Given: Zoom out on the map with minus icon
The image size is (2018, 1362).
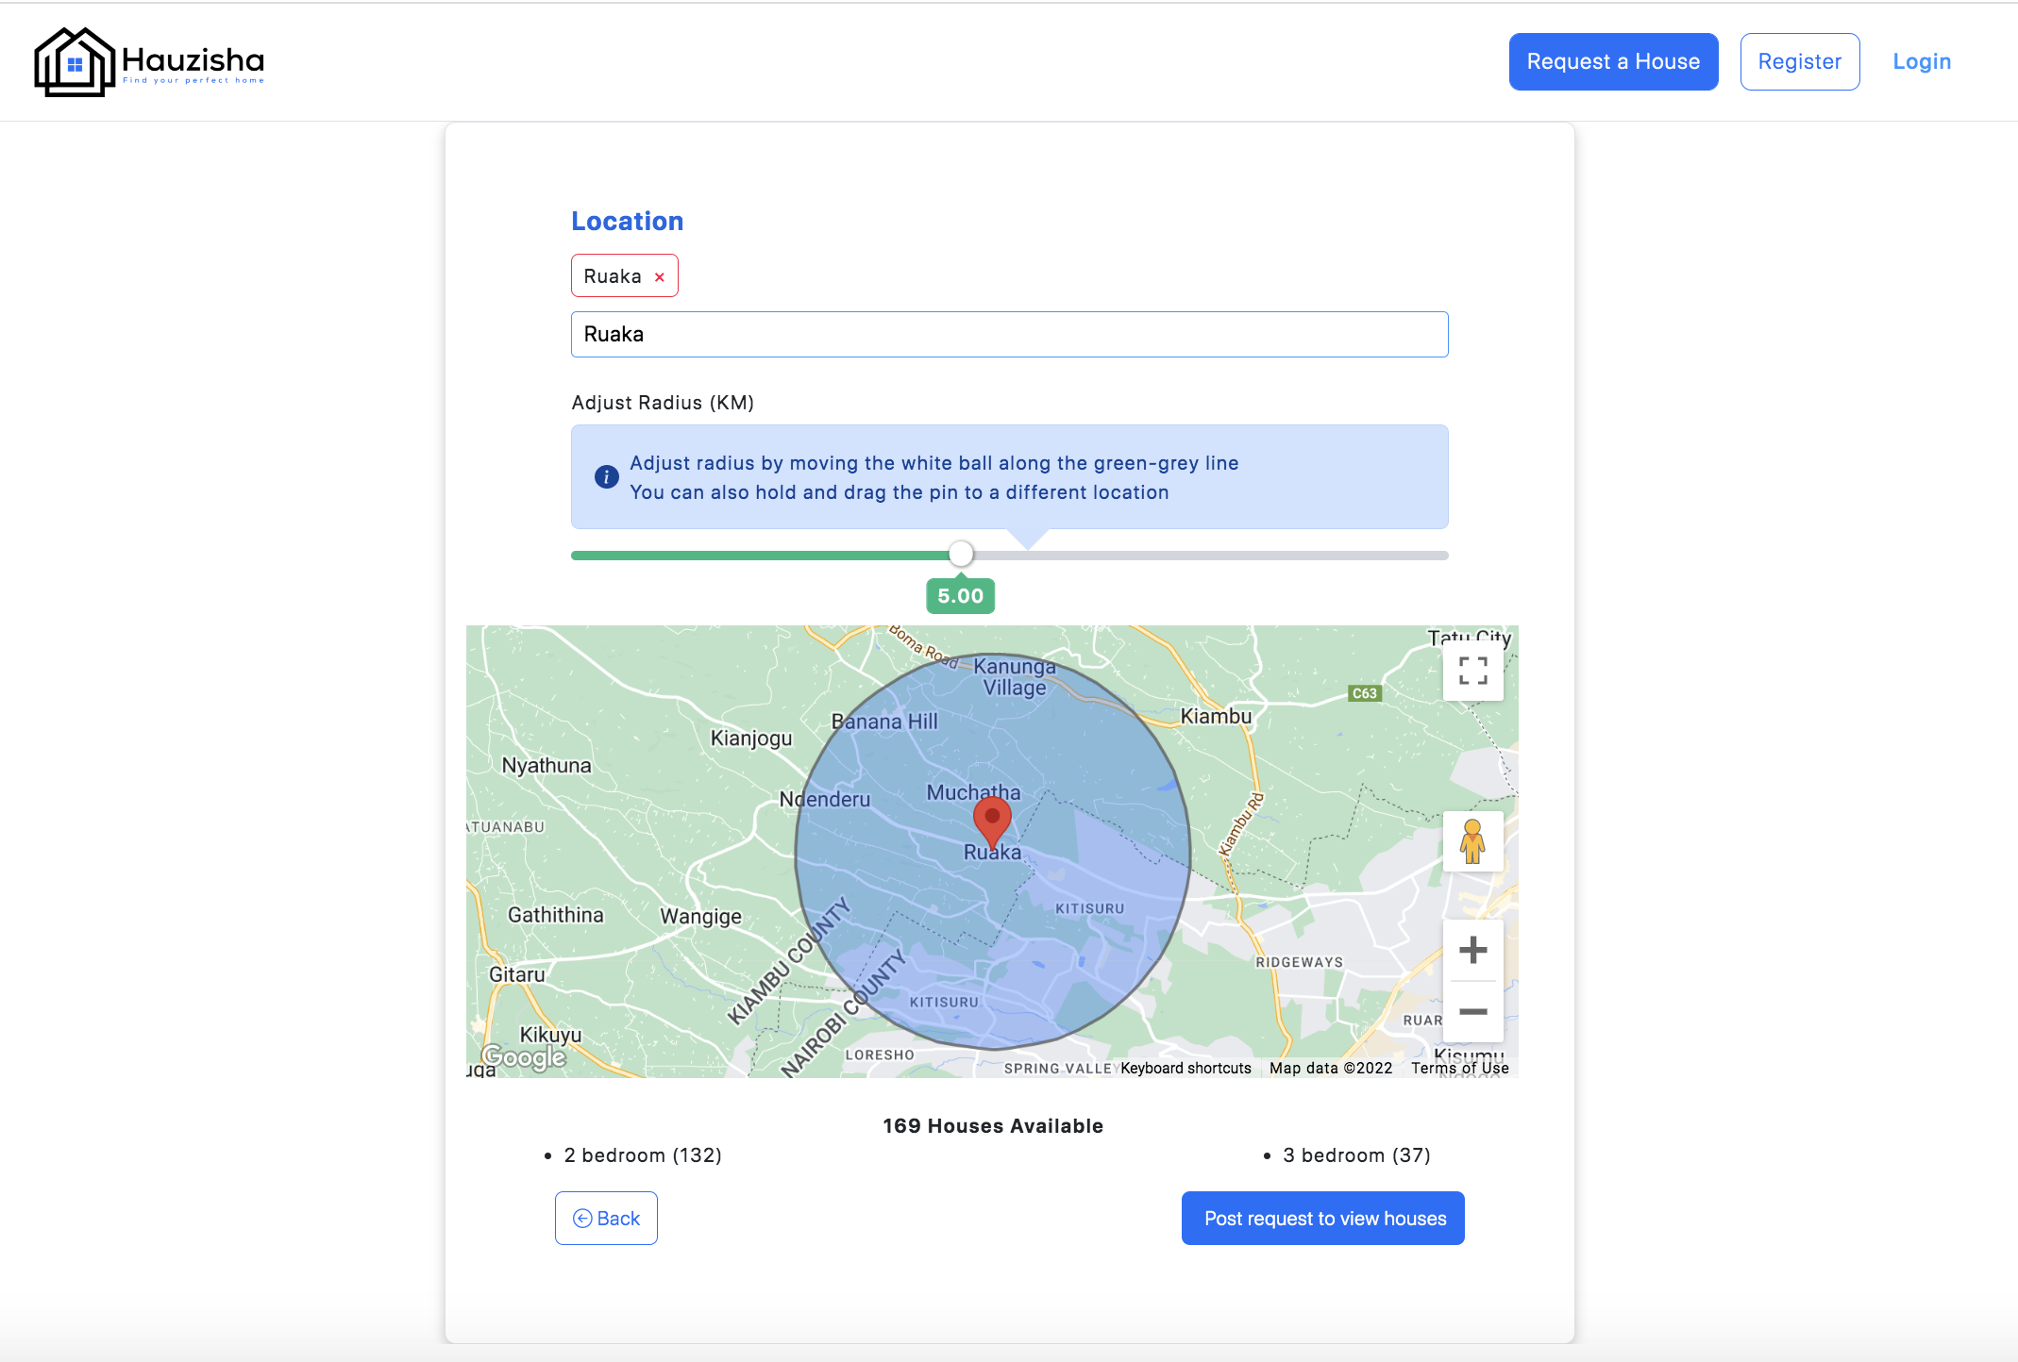Looking at the screenshot, I should (1472, 1010).
